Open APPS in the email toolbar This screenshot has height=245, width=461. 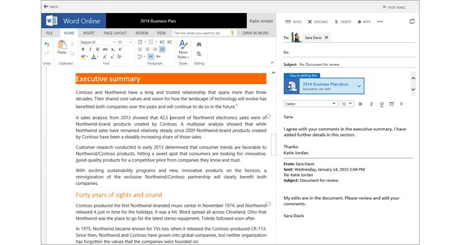364,22
